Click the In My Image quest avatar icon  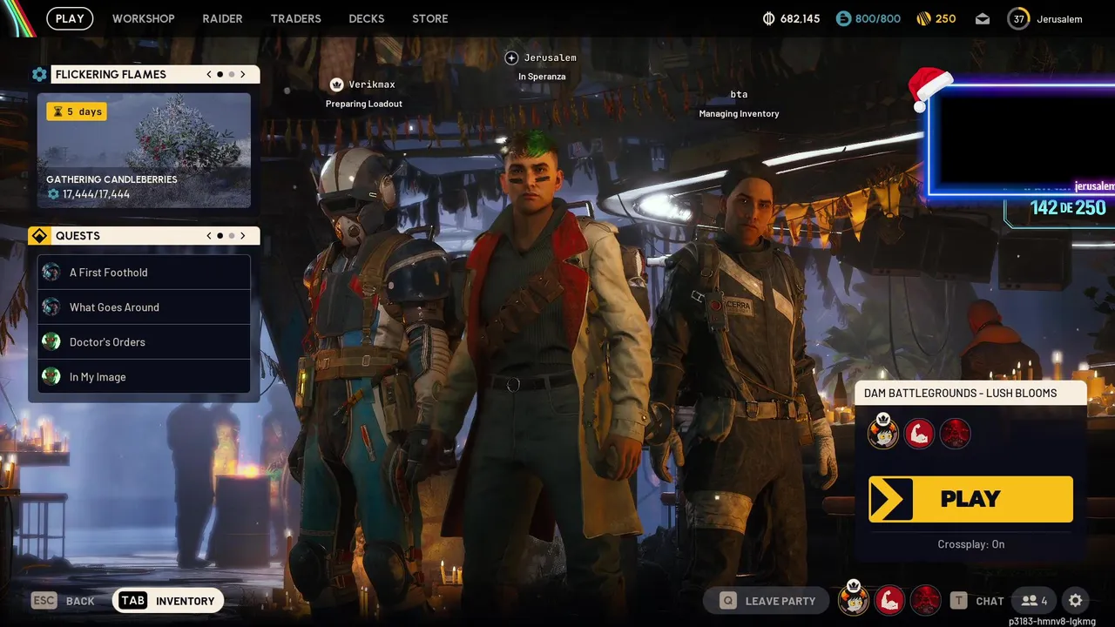click(51, 377)
